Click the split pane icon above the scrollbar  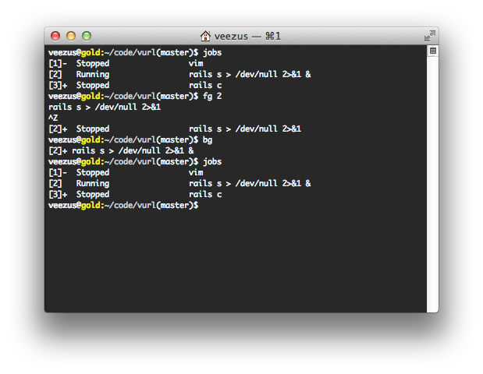433,51
